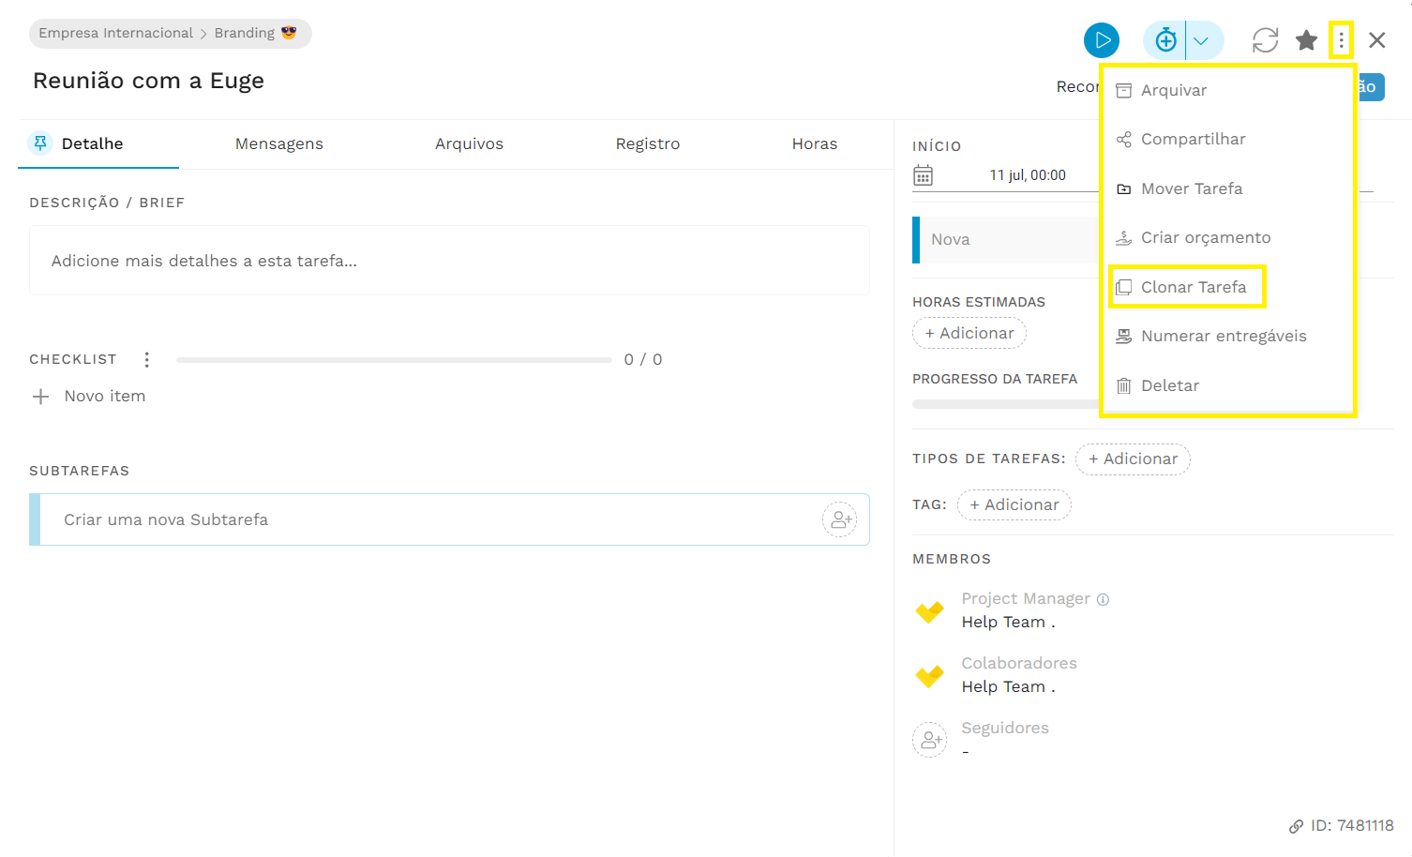Image resolution: width=1412 pixels, height=857 pixels.
Task: Click the share nodes icon
Action: click(1123, 140)
